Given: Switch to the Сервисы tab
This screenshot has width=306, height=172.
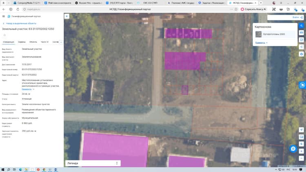Looking at the screenshot, I should pos(22,42).
